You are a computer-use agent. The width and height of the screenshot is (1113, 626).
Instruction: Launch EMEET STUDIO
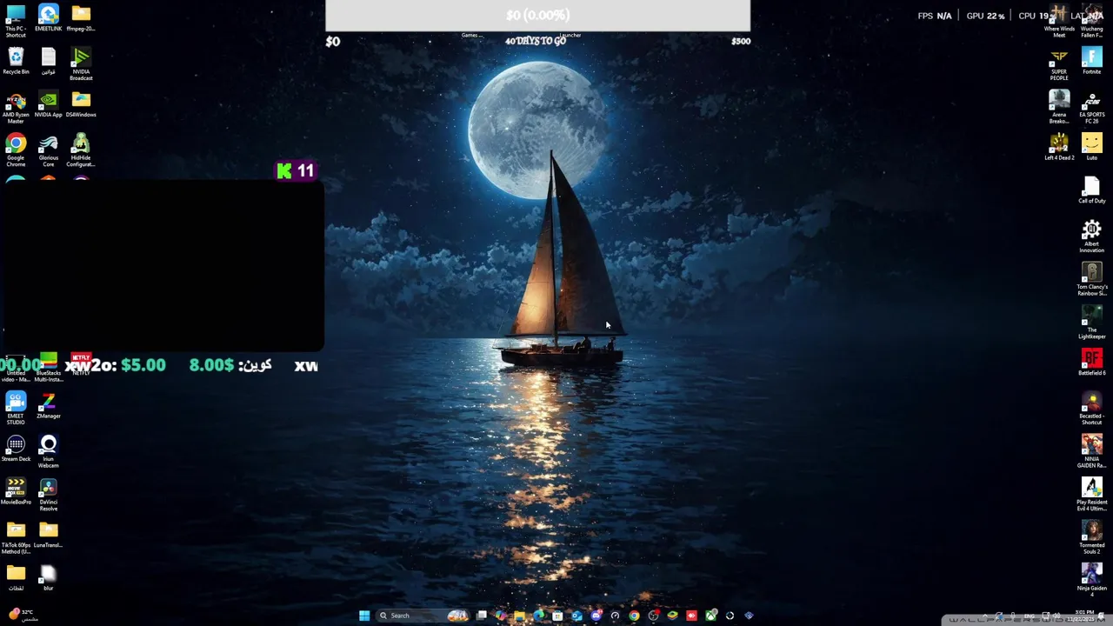coord(16,409)
